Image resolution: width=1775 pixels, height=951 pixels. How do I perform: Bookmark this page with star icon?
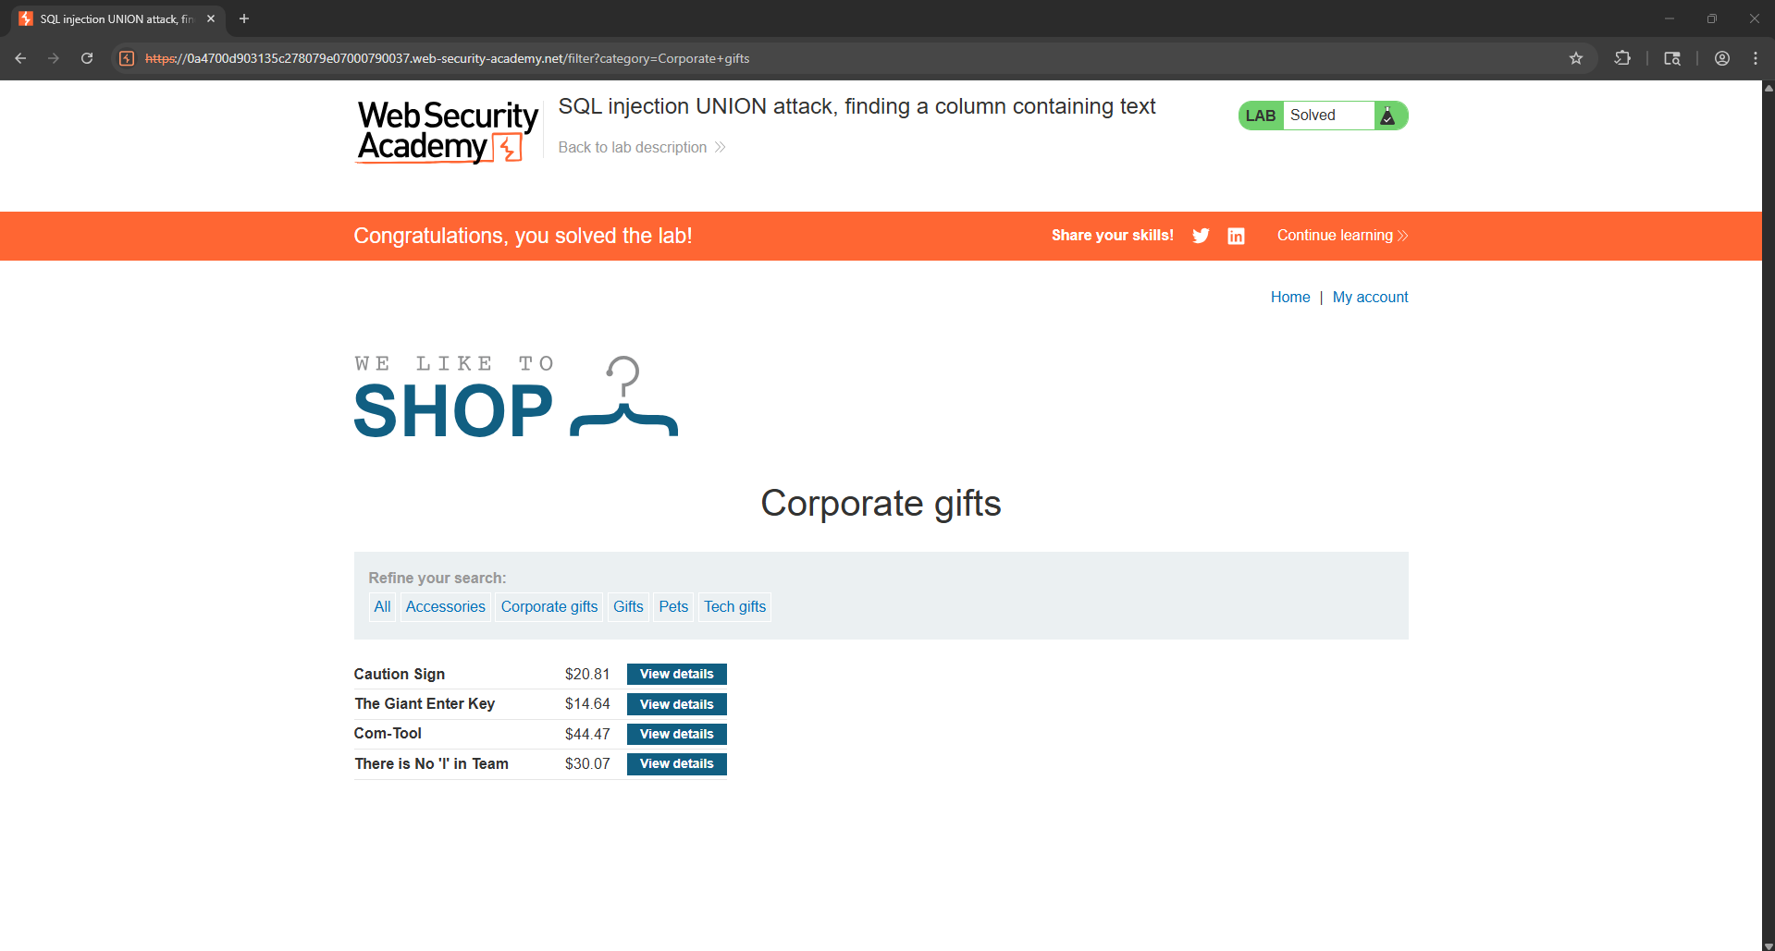click(1576, 58)
